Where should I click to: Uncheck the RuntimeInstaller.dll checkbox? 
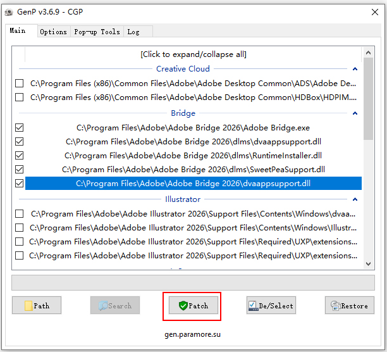click(19, 156)
